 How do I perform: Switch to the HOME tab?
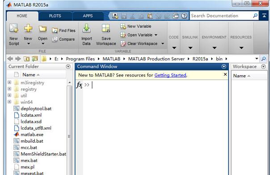[x=22, y=16]
